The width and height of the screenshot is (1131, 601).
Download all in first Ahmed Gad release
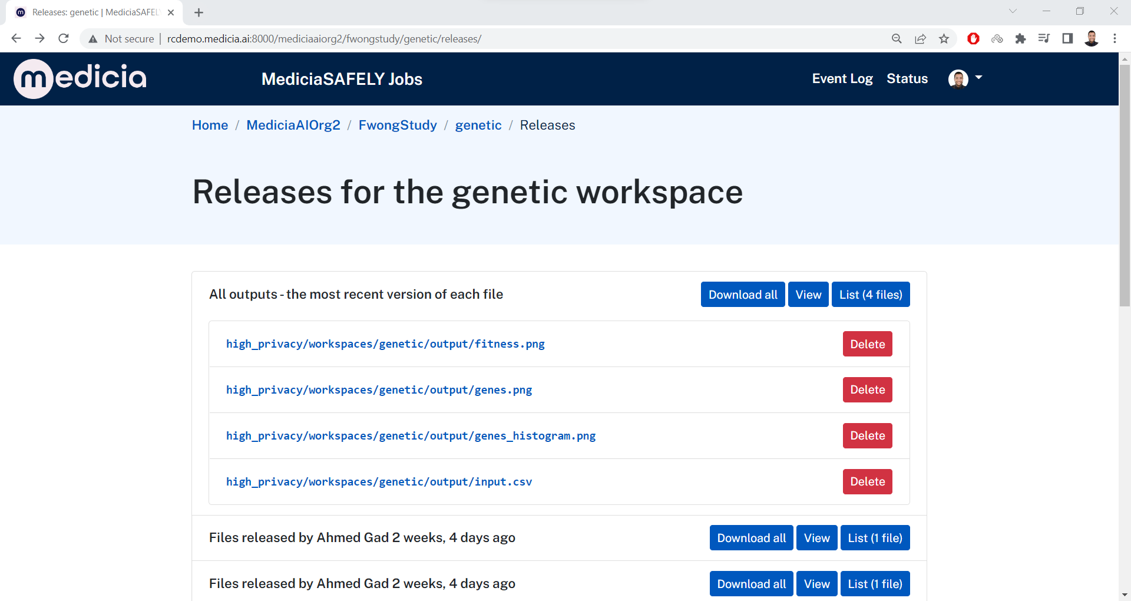751,538
